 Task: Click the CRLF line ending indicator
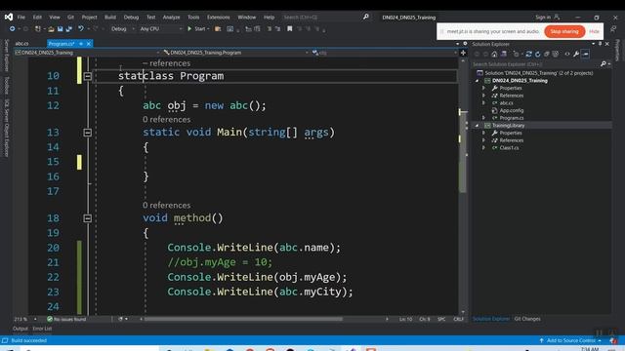click(458, 319)
